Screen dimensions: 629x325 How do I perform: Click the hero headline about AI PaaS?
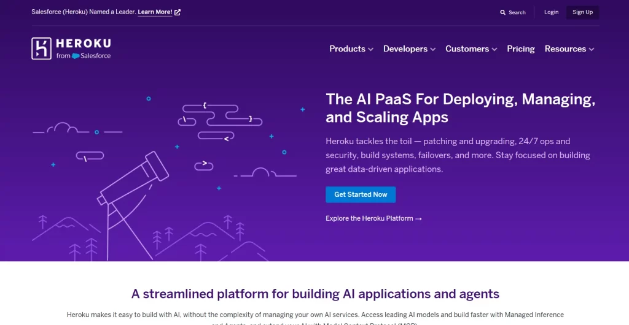point(461,108)
